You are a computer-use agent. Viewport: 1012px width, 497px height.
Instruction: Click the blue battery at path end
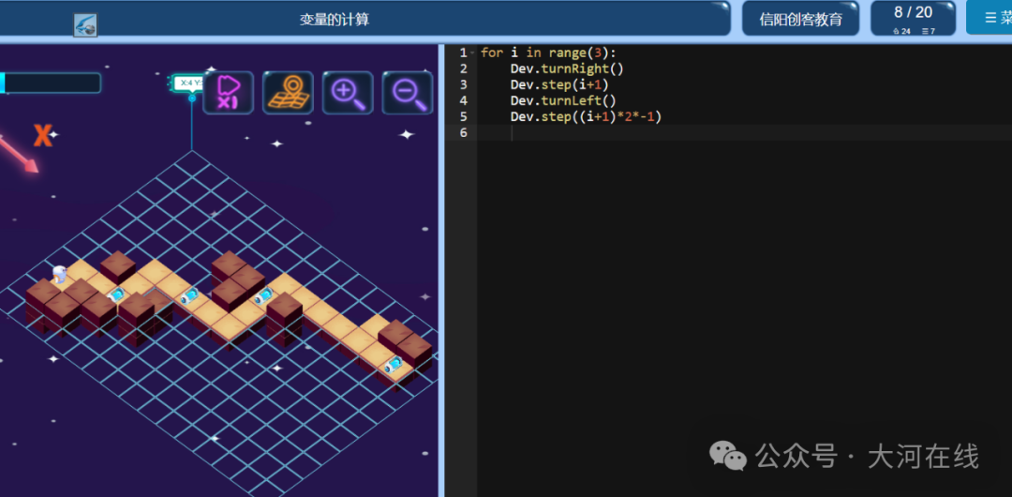click(x=393, y=365)
